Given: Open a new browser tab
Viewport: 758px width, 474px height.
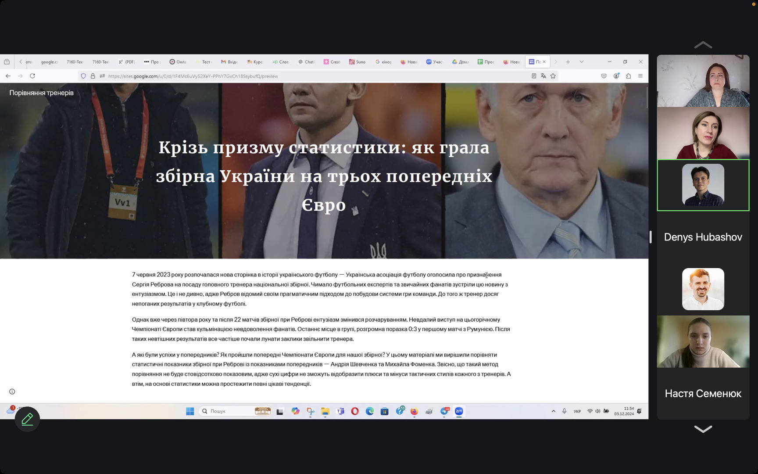Looking at the screenshot, I should (x=568, y=62).
